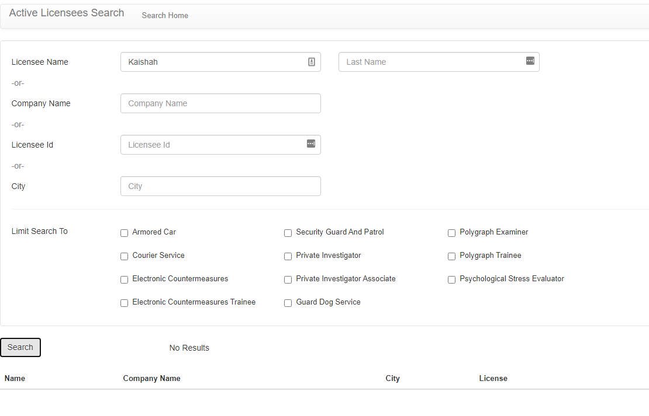Tick the Polygraph Examiner checkbox

coord(451,233)
